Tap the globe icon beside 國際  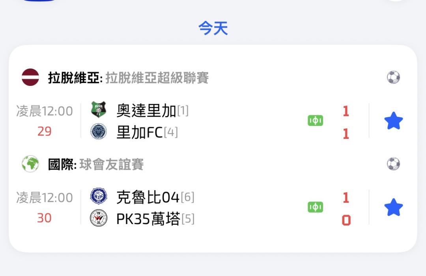pos(30,164)
